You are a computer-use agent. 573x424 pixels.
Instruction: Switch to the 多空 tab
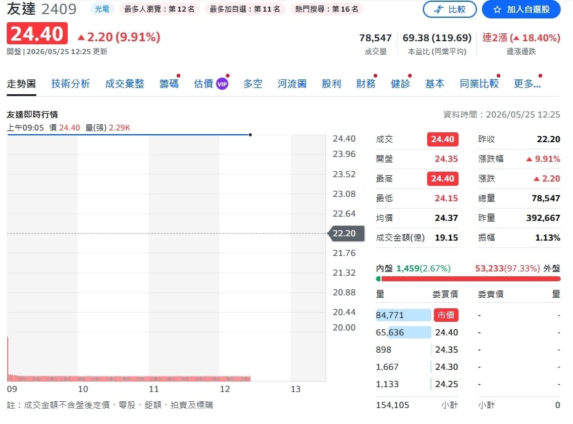(x=252, y=84)
